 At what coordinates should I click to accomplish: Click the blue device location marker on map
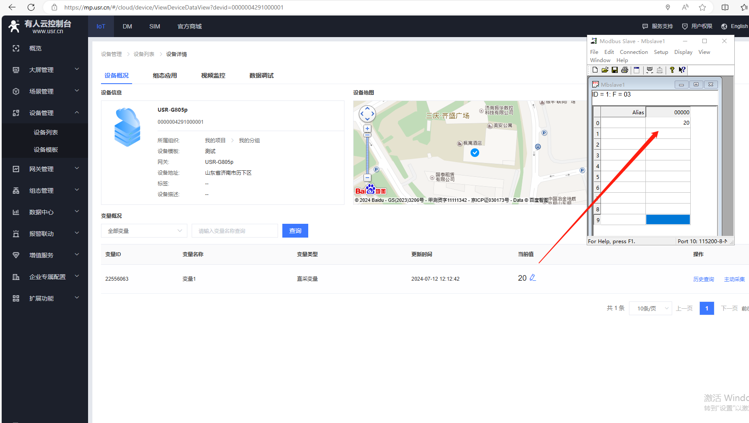tap(475, 153)
